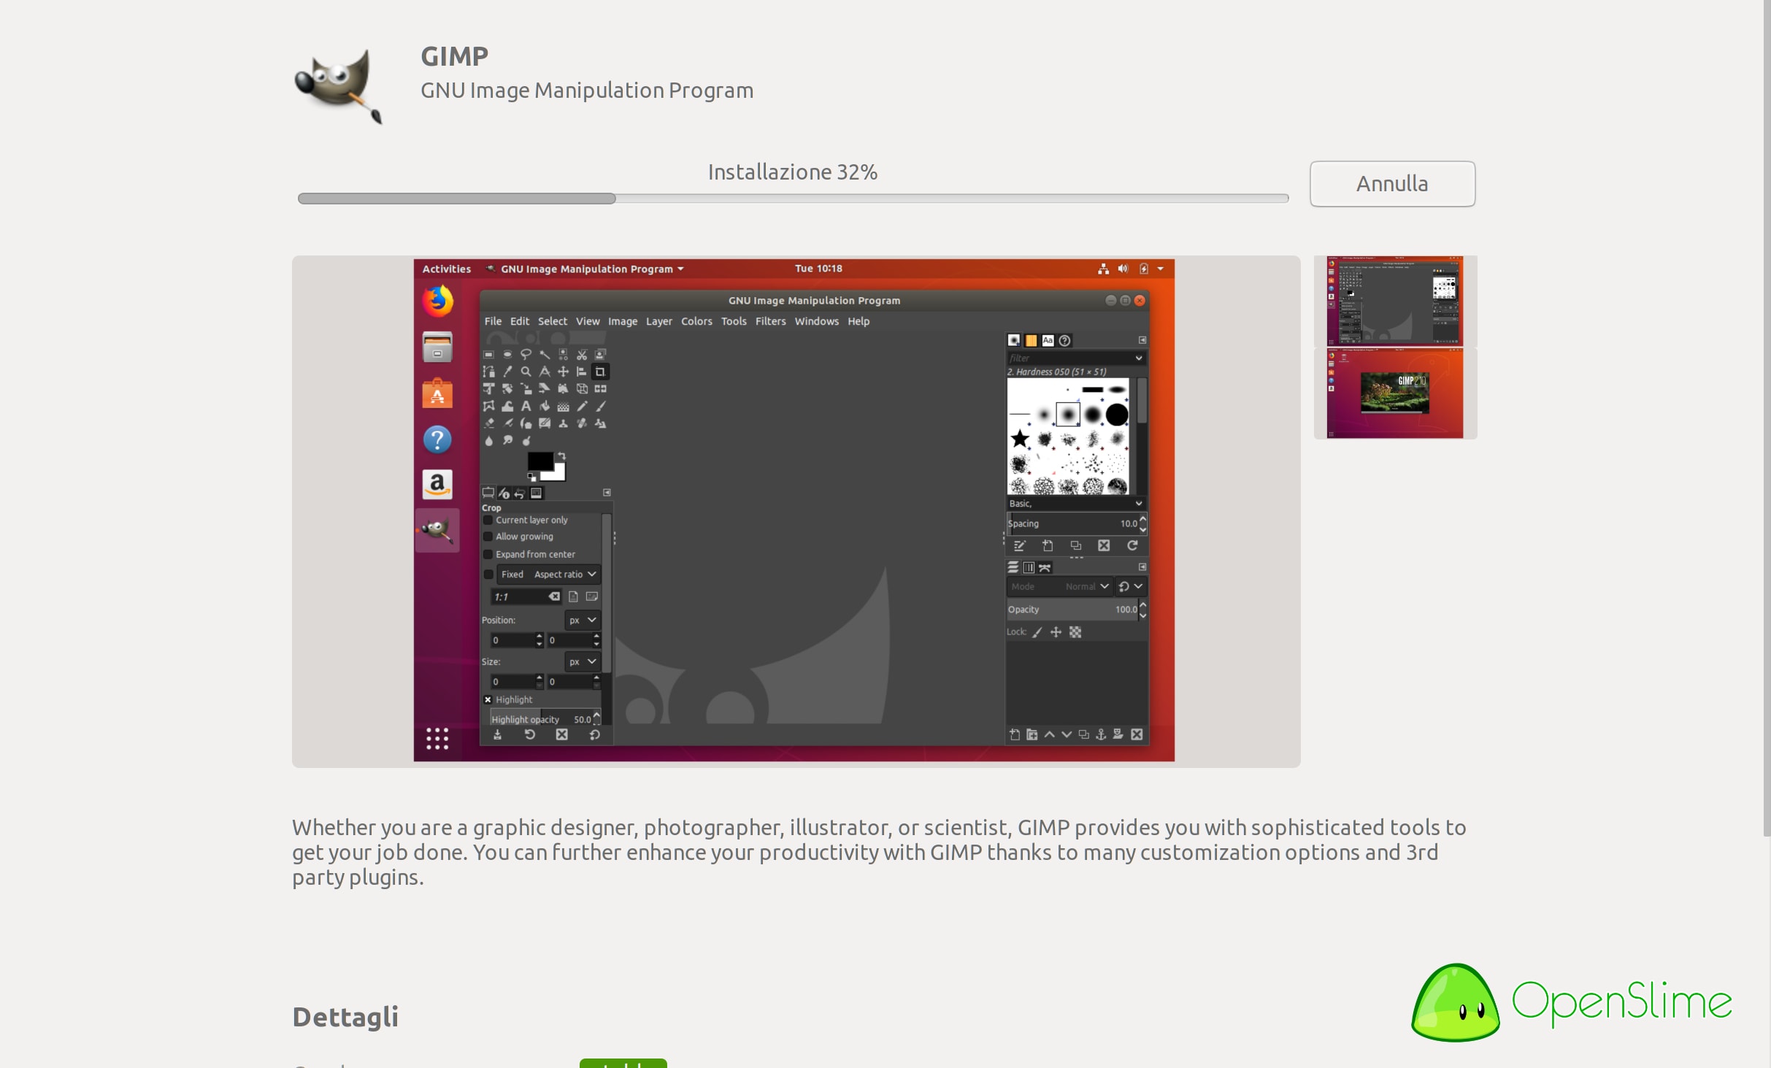Image resolution: width=1771 pixels, height=1068 pixels.
Task: Refresh brushes with the circular arrow icon
Action: point(1132,546)
